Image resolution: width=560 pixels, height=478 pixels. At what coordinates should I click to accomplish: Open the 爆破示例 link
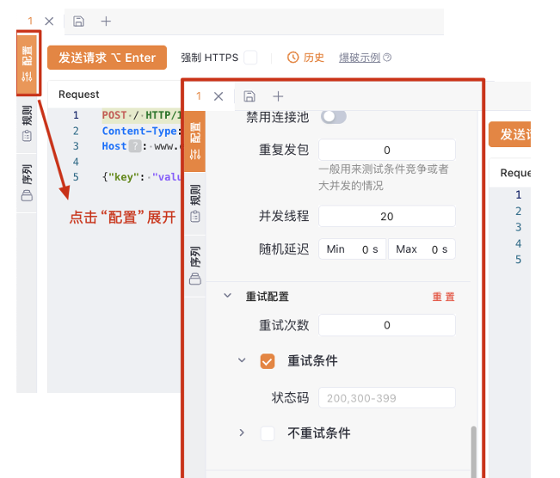pyautogui.click(x=360, y=58)
